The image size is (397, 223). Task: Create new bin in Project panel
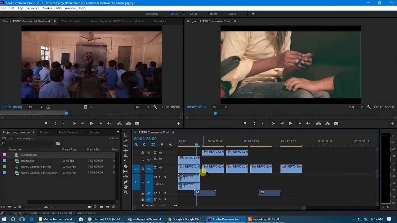coord(101,207)
